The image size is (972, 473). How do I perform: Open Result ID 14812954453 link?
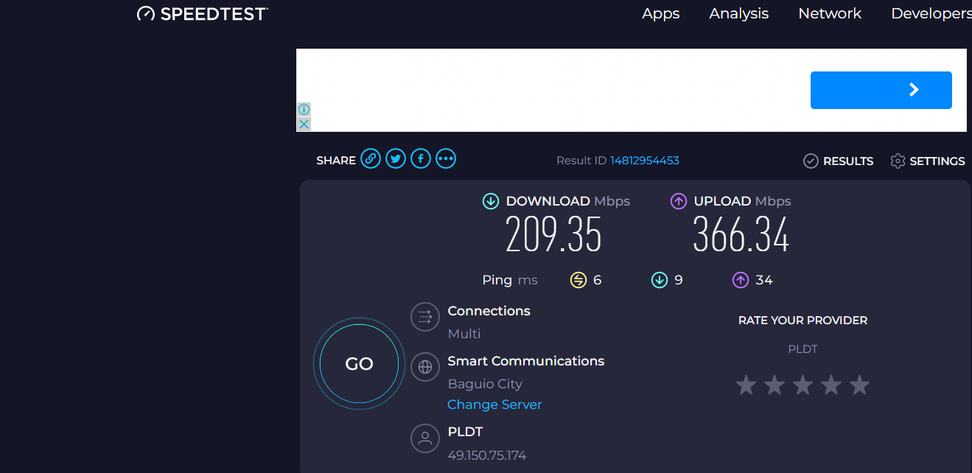(x=644, y=161)
